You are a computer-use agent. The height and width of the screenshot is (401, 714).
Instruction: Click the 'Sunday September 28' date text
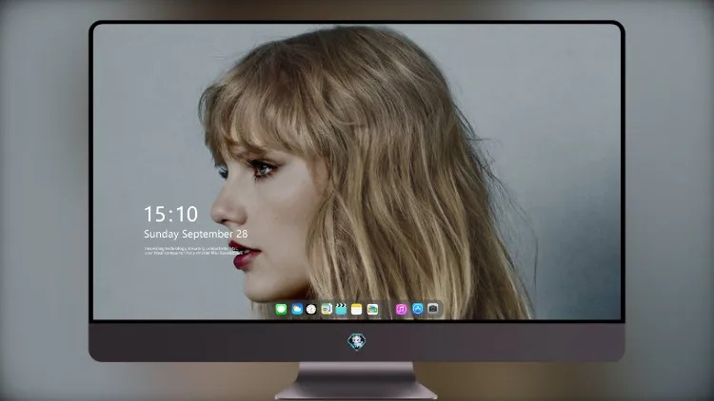click(196, 234)
